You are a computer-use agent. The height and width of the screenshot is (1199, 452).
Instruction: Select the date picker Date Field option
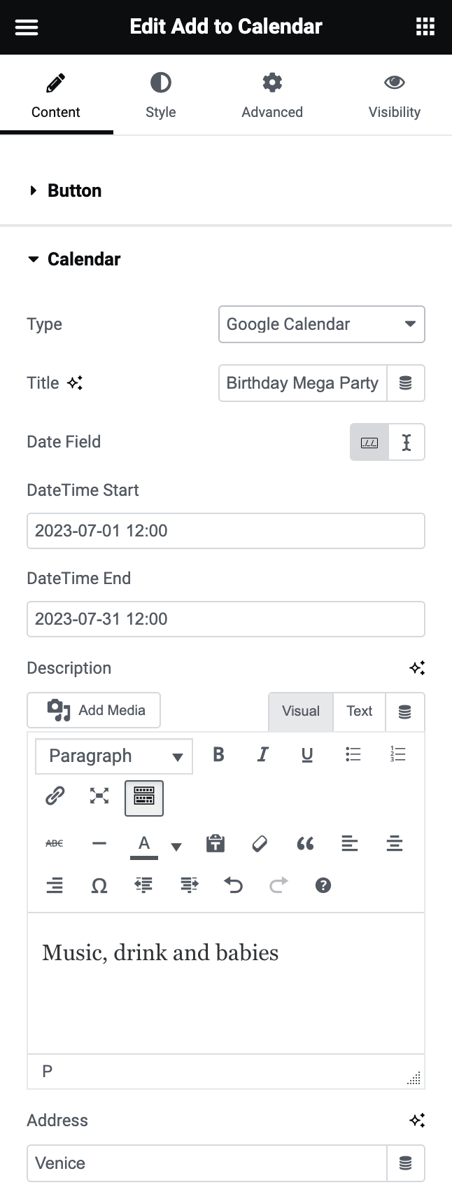(x=369, y=442)
